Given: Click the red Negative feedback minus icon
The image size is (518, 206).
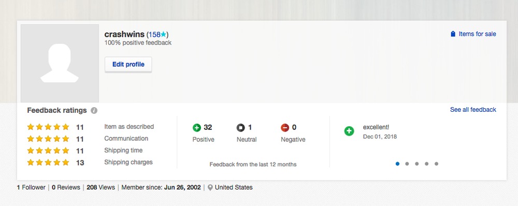Looking at the screenshot, I should 285,128.
